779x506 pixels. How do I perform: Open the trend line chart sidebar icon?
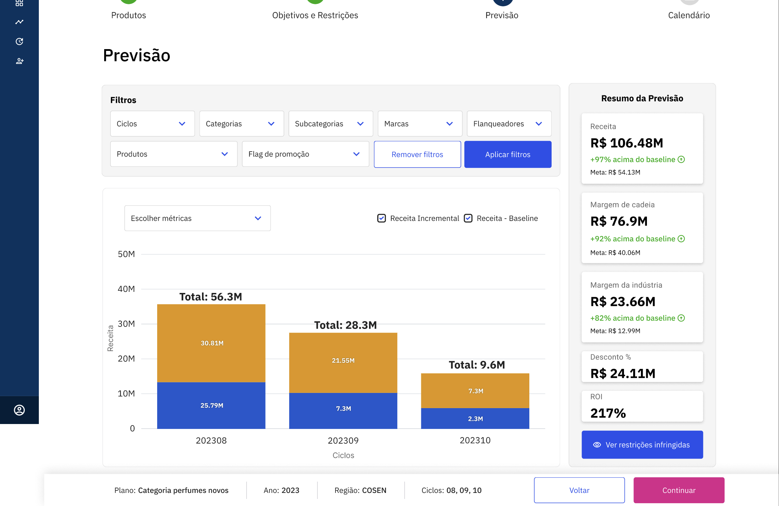coord(19,22)
